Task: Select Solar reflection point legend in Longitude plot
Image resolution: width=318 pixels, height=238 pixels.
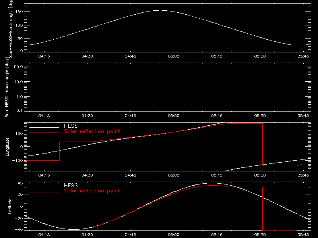Action: pos(92,131)
